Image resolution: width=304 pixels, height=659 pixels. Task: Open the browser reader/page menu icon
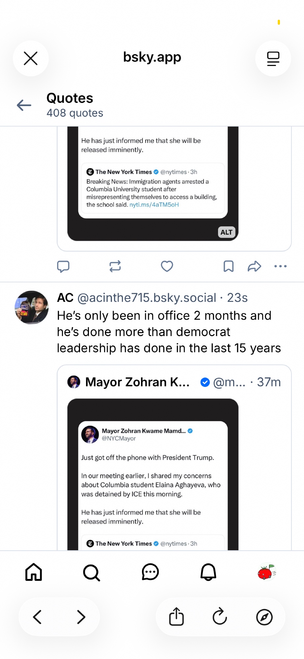(273, 58)
